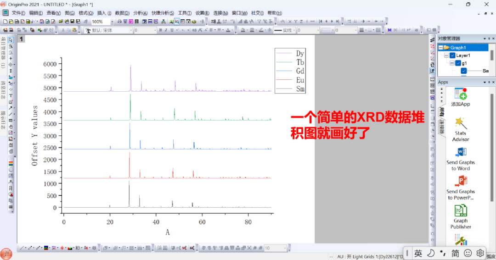Image resolution: width=496 pixels, height=260 pixels.
Task: Click the Open file folder icon
Action: click(x=61, y=22)
